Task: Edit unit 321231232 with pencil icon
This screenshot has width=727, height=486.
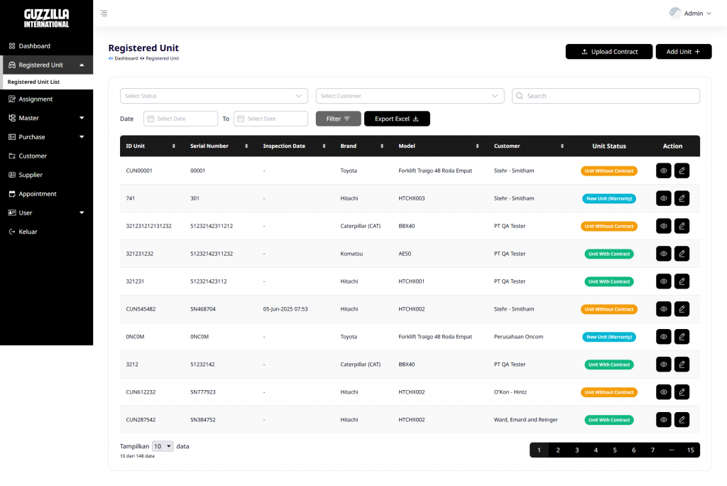Action: (682, 254)
